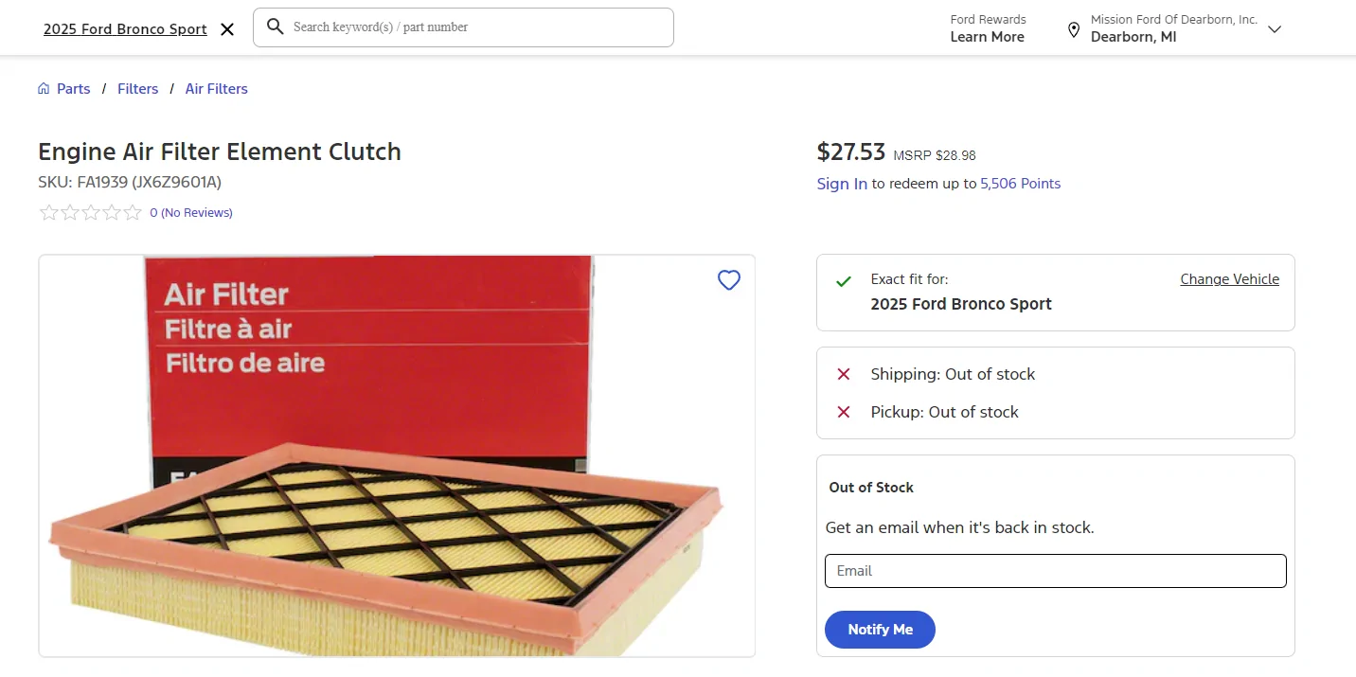1356x677 pixels.
Task: Click the dealer location pin icon
Action: point(1074,29)
